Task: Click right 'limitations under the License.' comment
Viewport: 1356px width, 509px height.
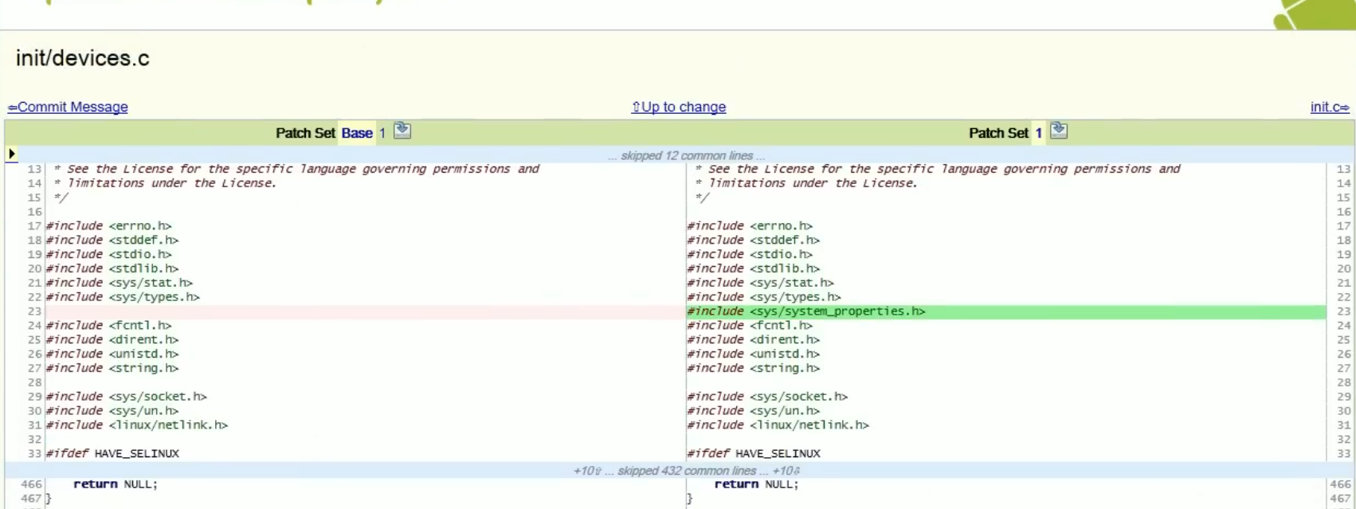Action: click(806, 183)
